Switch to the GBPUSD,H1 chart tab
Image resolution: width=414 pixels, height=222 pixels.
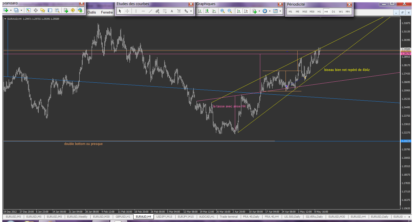pyautogui.click(x=123, y=217)
